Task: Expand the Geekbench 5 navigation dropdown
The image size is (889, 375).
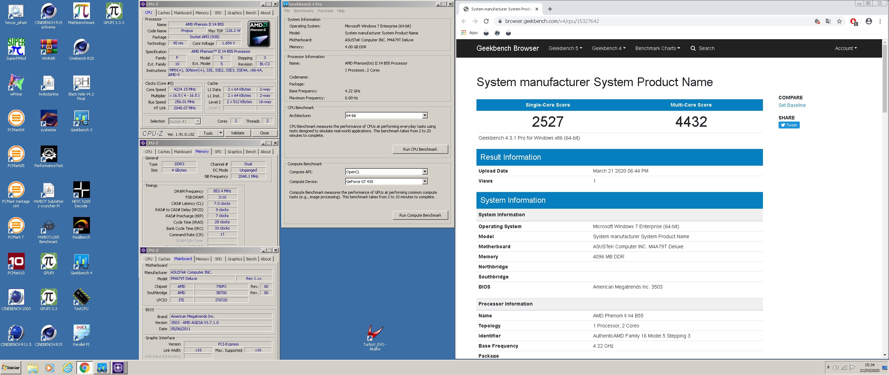Action: 565,48
